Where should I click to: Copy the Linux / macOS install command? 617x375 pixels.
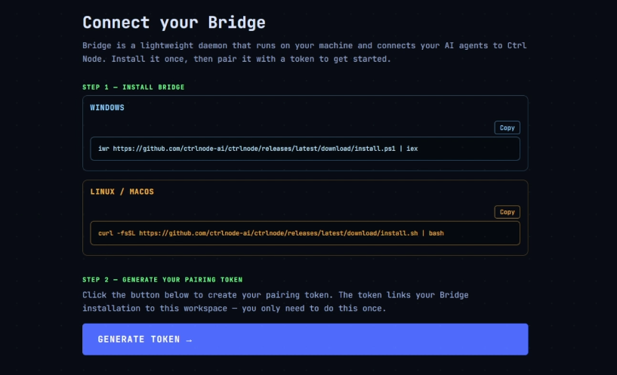coord(507,212)
